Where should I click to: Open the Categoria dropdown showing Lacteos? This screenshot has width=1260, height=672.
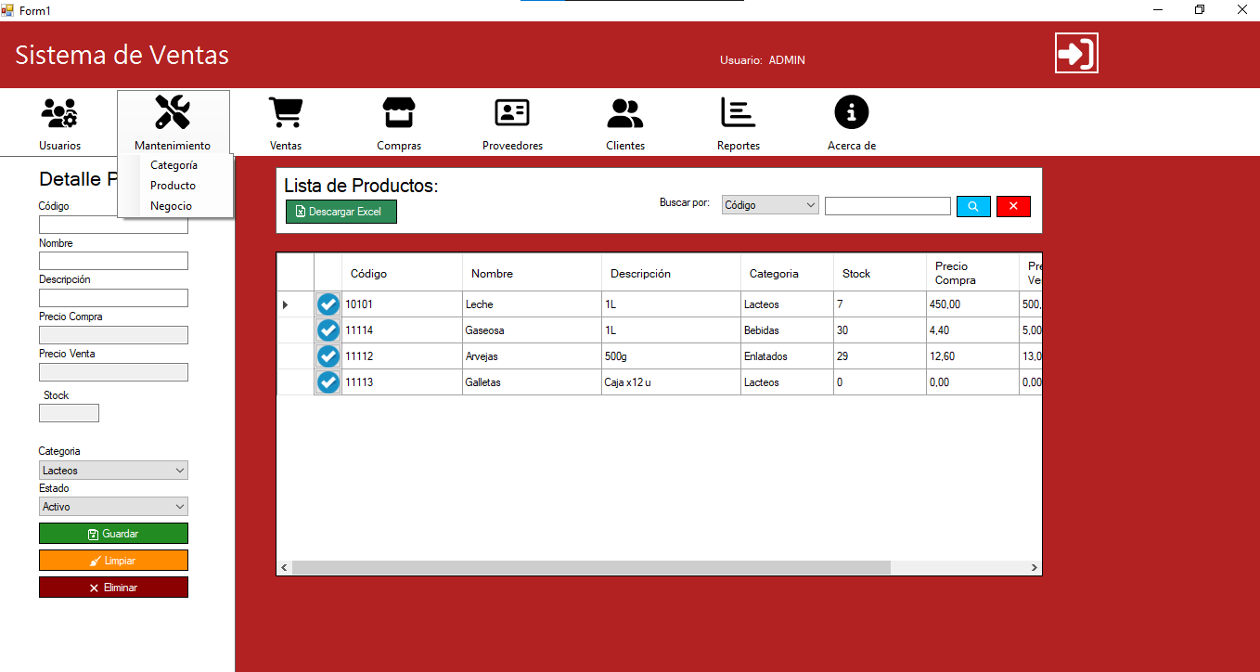(x=113, y=471)
